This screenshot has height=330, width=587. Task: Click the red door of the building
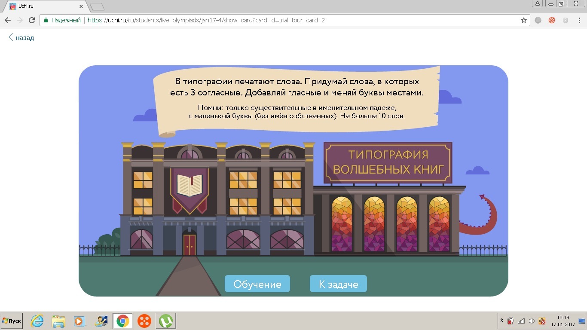point(190,245)
